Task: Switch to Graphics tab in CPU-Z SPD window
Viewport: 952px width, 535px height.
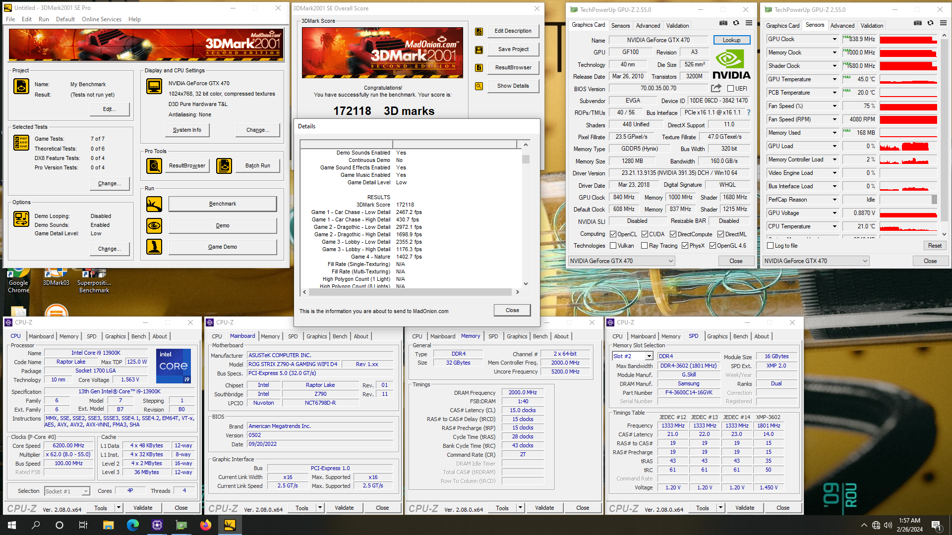Action: pyautogui.click(x=717, y=336)
